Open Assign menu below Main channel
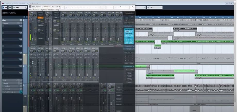 pos(119,111)
